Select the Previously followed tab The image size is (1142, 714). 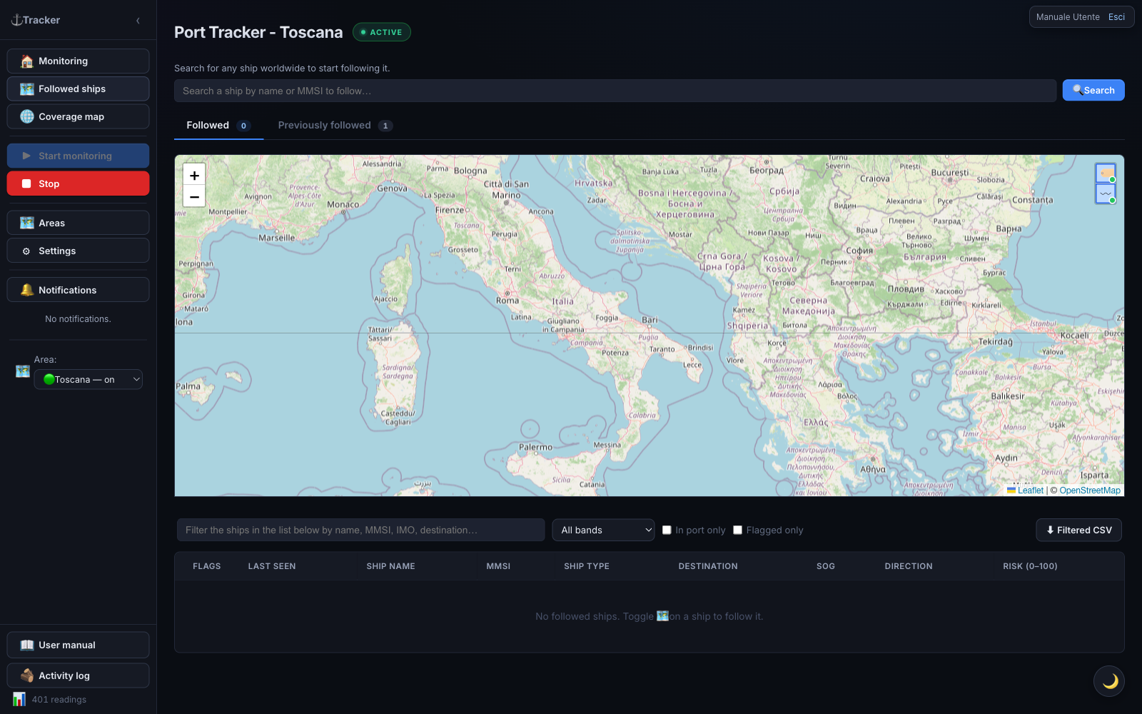pyautogui.click(x=335, y=126)
